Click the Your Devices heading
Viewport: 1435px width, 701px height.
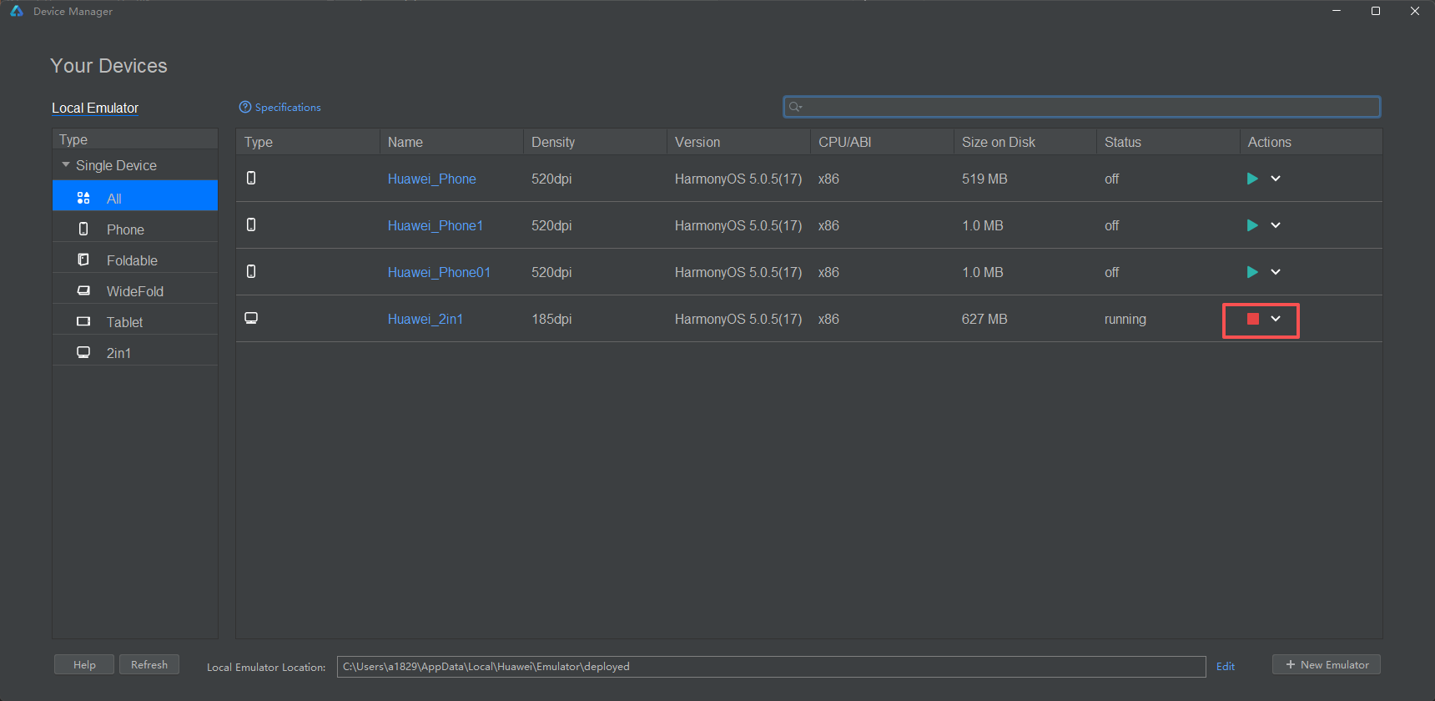pos(108,66)
